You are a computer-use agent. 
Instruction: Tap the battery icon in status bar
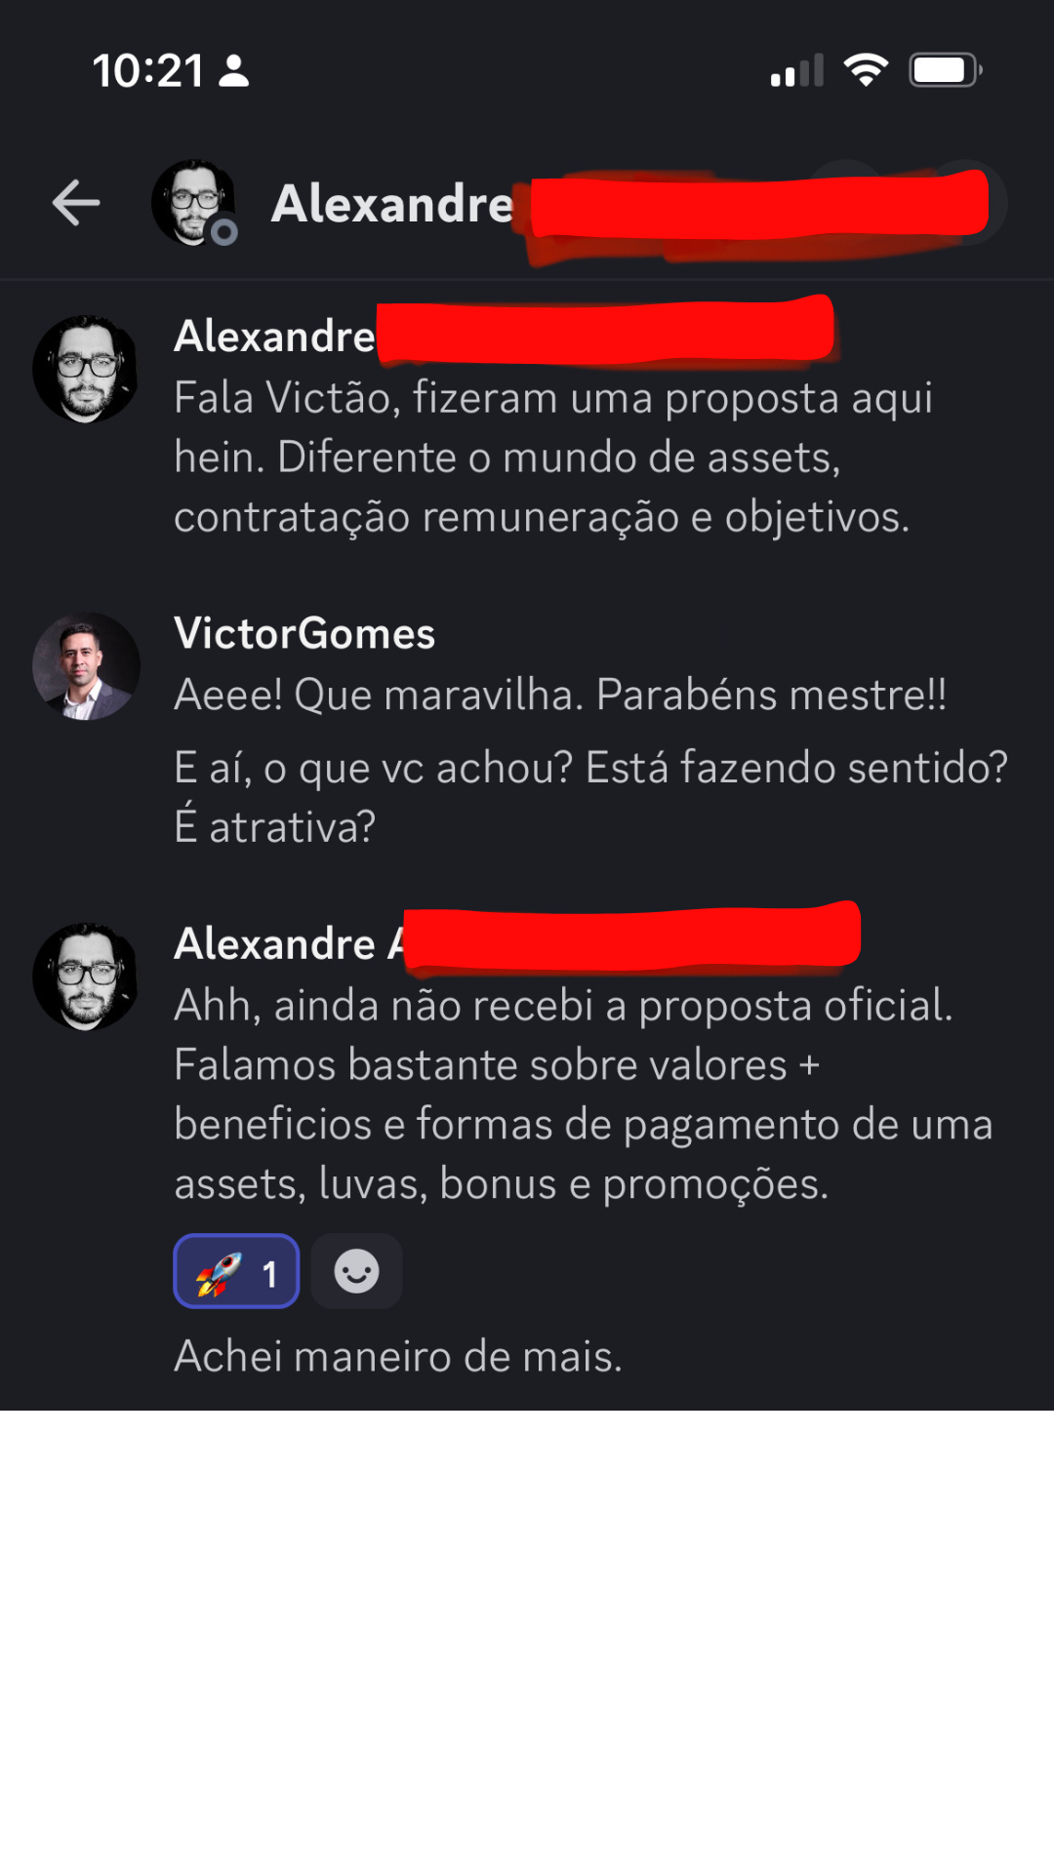pos(945,70)
